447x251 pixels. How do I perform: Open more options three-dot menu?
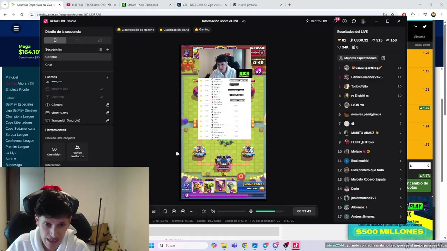click(191, 211)
